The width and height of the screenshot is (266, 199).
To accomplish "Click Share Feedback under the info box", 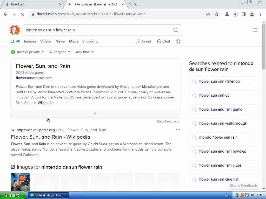I will coord(168,121).
